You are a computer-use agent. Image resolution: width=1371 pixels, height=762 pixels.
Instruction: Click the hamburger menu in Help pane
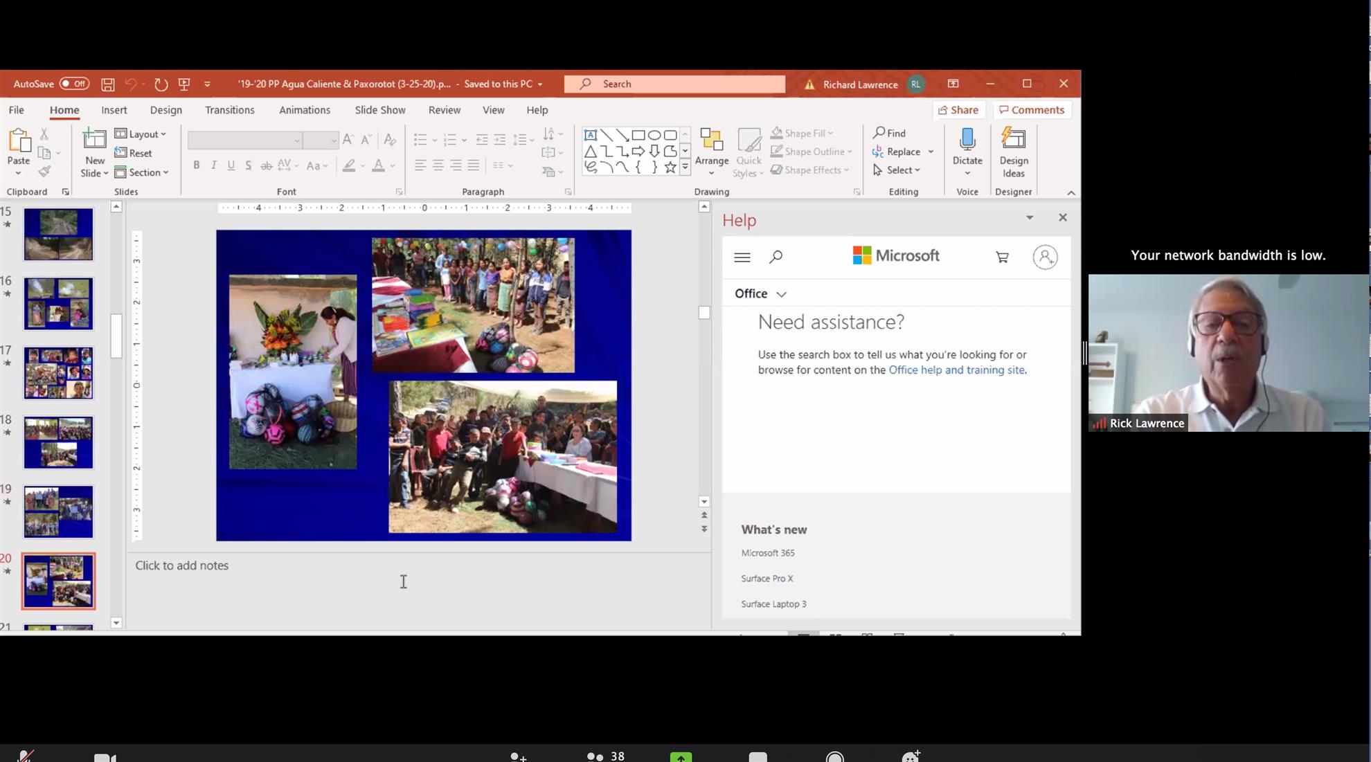[742, 257]
